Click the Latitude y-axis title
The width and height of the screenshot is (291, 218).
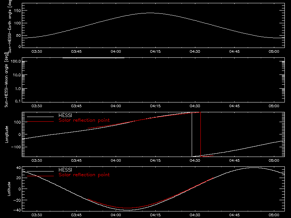click(9, 189)
